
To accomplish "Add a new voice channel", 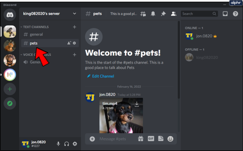I will coord(75,55).
